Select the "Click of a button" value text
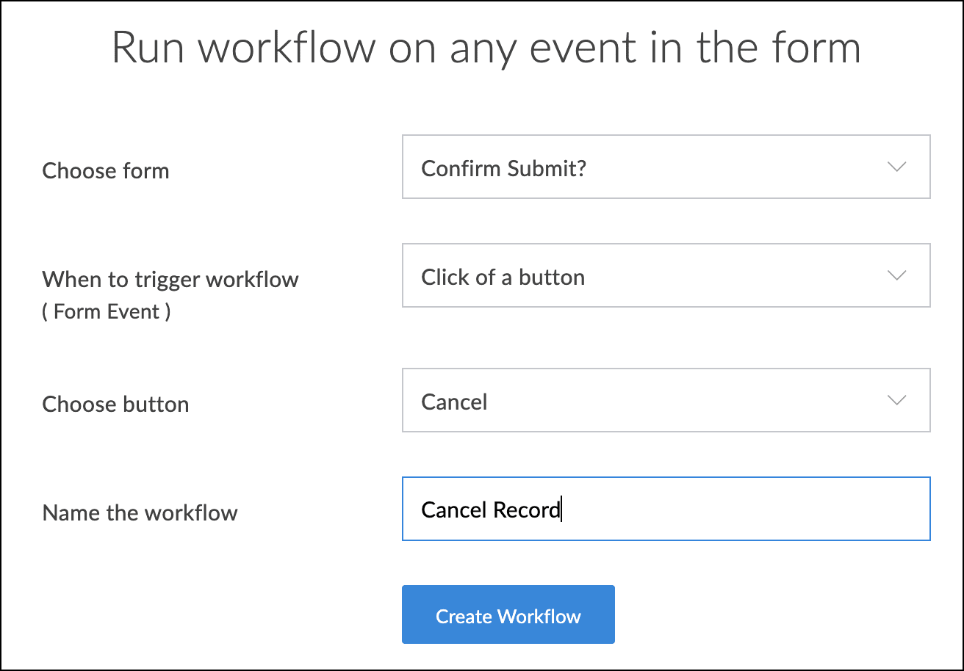 [x=503, y=278]
